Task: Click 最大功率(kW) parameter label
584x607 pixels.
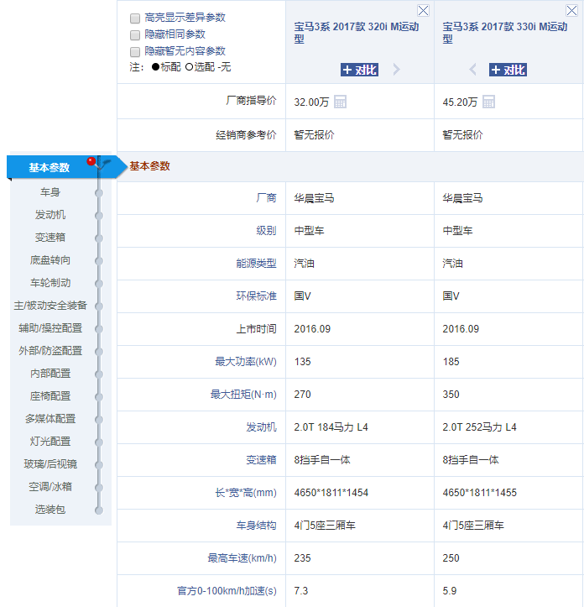Action: [x=246, y=362]
